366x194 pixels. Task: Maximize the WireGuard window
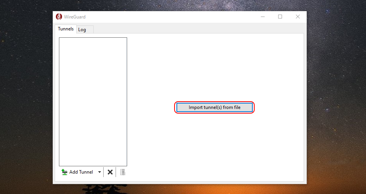click(x=280, y=17)
